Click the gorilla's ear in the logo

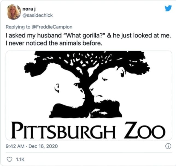57,88
